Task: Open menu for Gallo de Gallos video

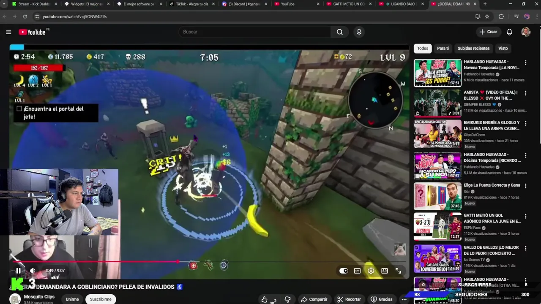Action: (525, 248)
